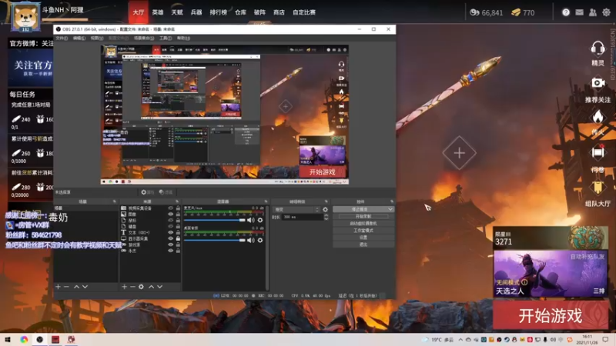Open OBS source toolbar filters 滤镜
The width and height of the screenshot is (616, 346).
tap(166, 192)
